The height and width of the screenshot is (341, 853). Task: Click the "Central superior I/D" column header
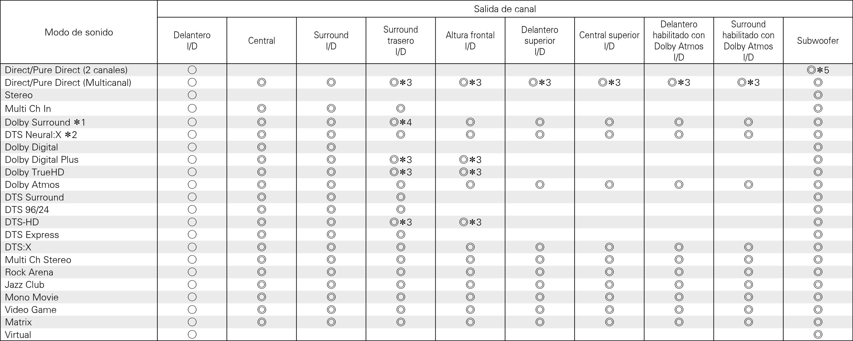pos(609,41)
